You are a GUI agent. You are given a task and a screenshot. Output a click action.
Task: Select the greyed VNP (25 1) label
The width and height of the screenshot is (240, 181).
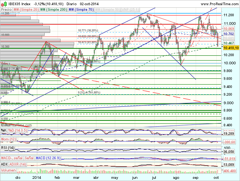click(130, 10)
